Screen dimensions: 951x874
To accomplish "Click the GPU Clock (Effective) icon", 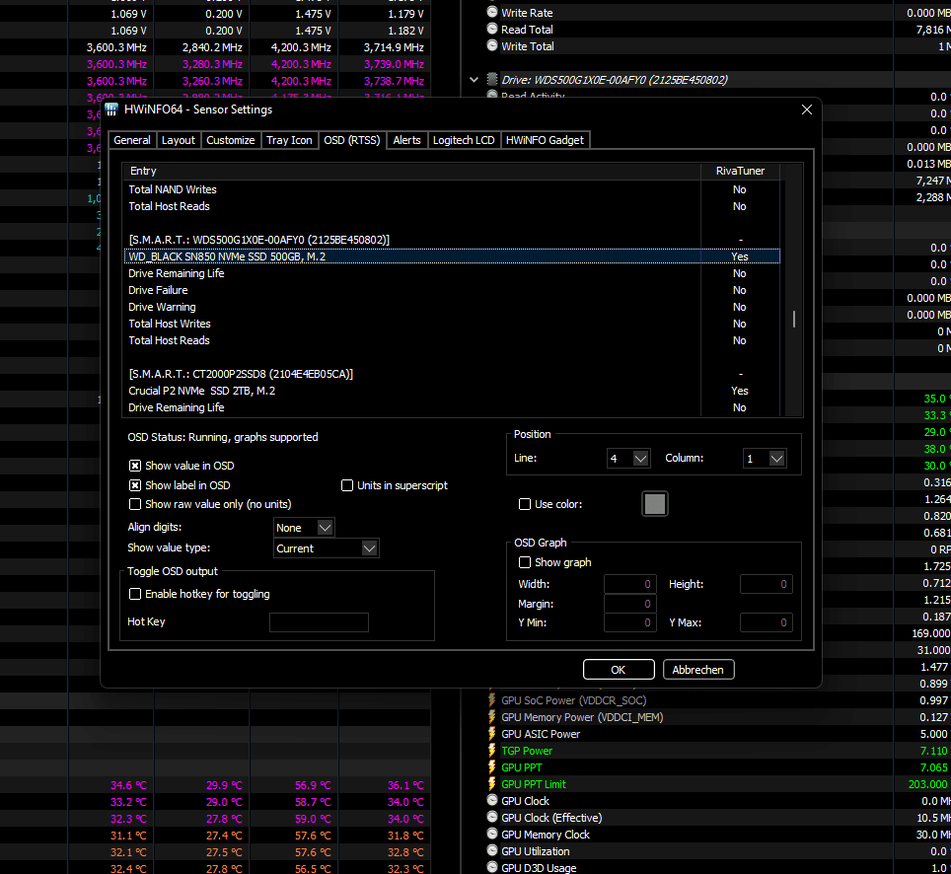I will coord(492,818).
